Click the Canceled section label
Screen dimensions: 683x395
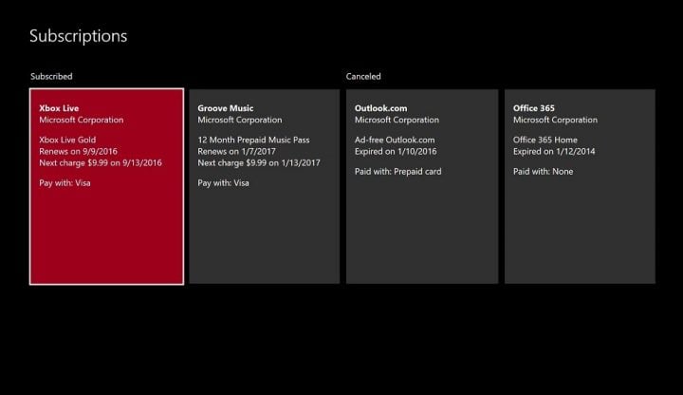(363, 76)
